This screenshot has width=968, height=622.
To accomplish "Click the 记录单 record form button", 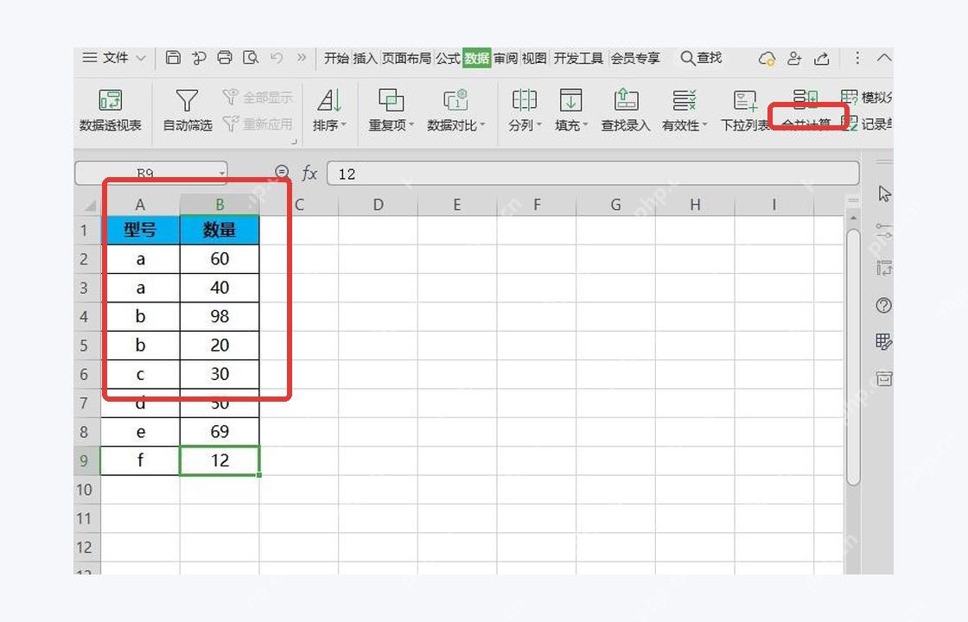I will 868,124.
